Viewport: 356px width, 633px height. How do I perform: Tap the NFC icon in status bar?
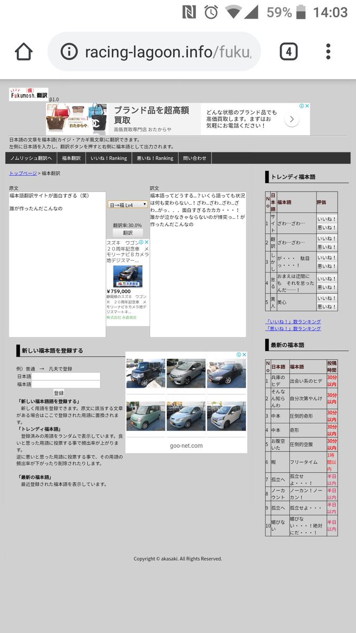tap(188, 12)
